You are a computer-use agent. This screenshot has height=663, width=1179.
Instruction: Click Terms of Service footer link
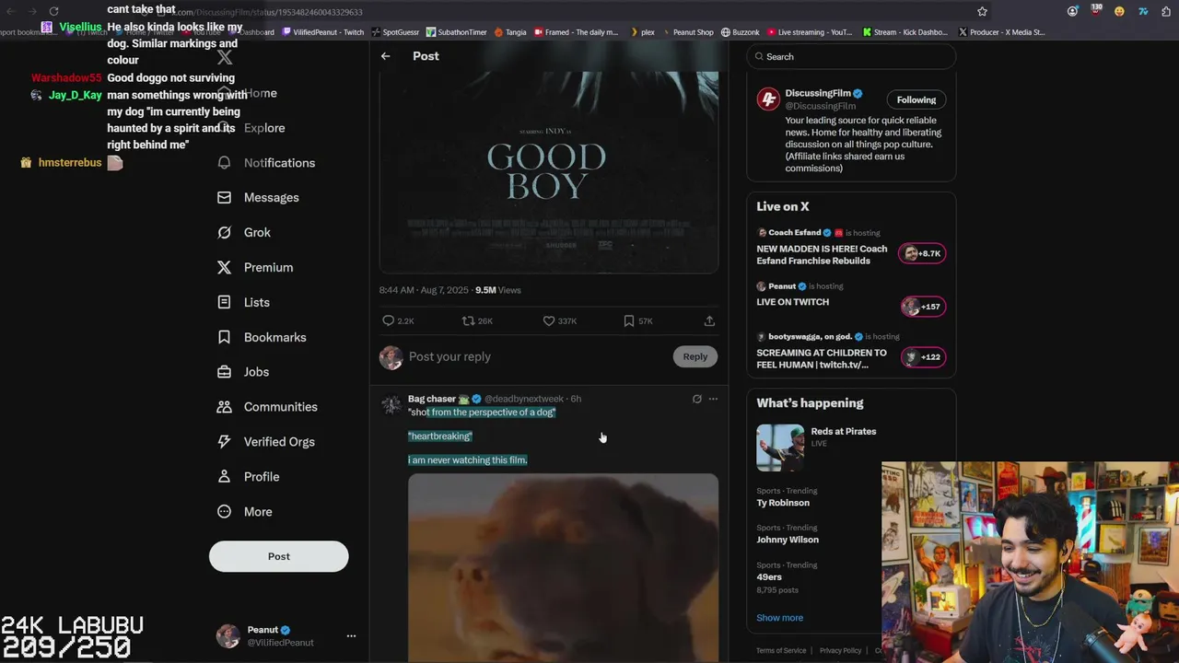[781, 651]
